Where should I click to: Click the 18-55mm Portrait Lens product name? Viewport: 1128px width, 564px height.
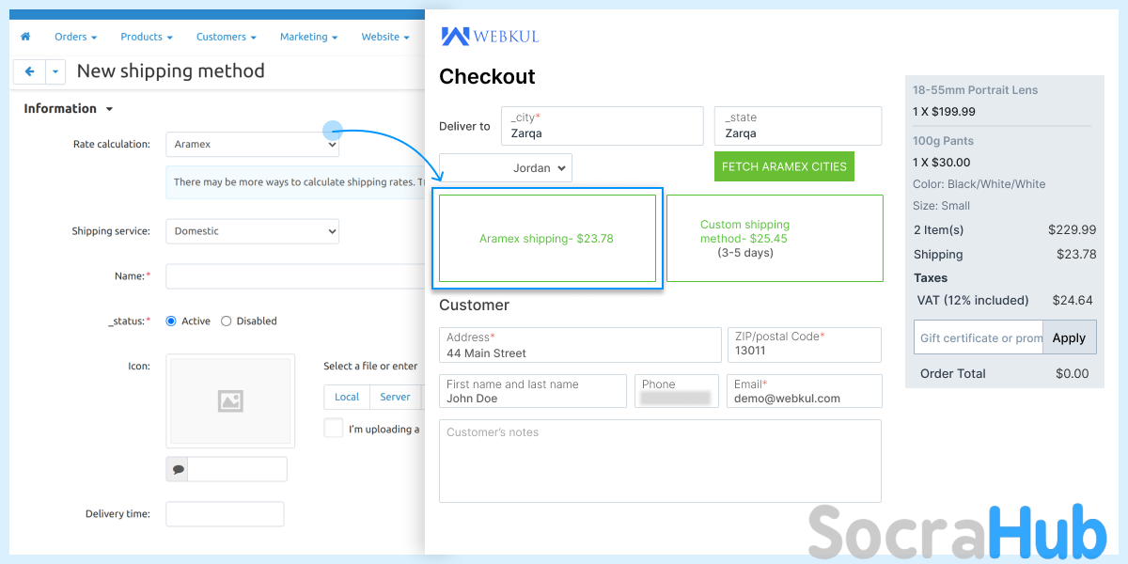tap(976, 90)
